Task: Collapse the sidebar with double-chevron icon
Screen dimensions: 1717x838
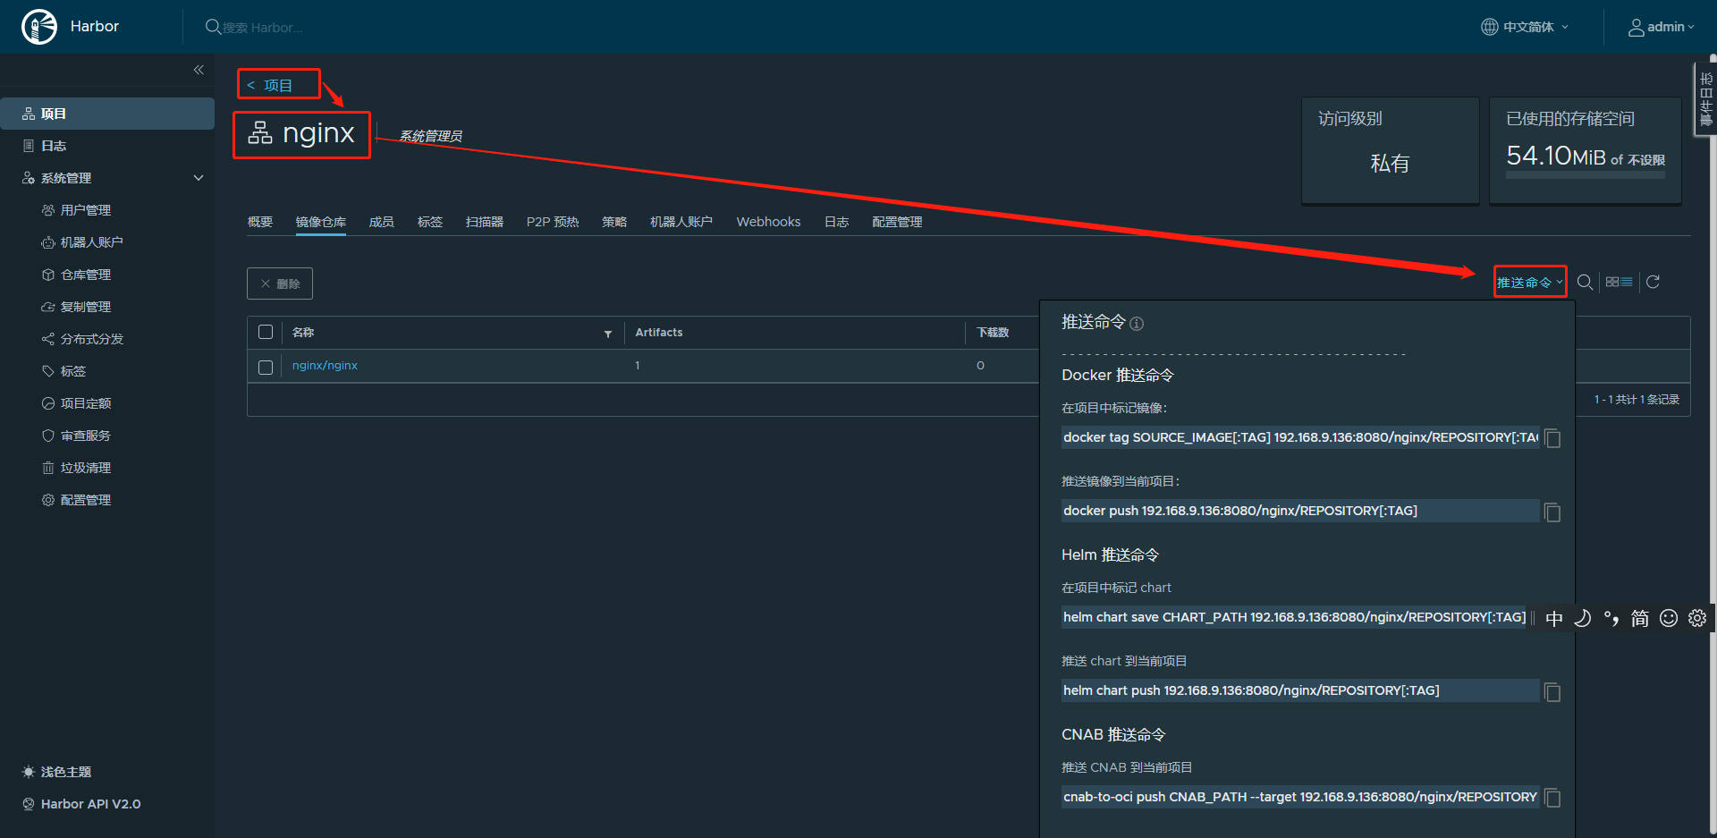Action: click(199, 70)
